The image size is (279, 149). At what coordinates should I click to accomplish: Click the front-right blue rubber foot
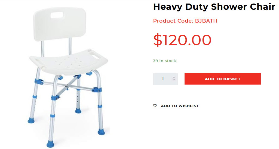click(101, 132)
